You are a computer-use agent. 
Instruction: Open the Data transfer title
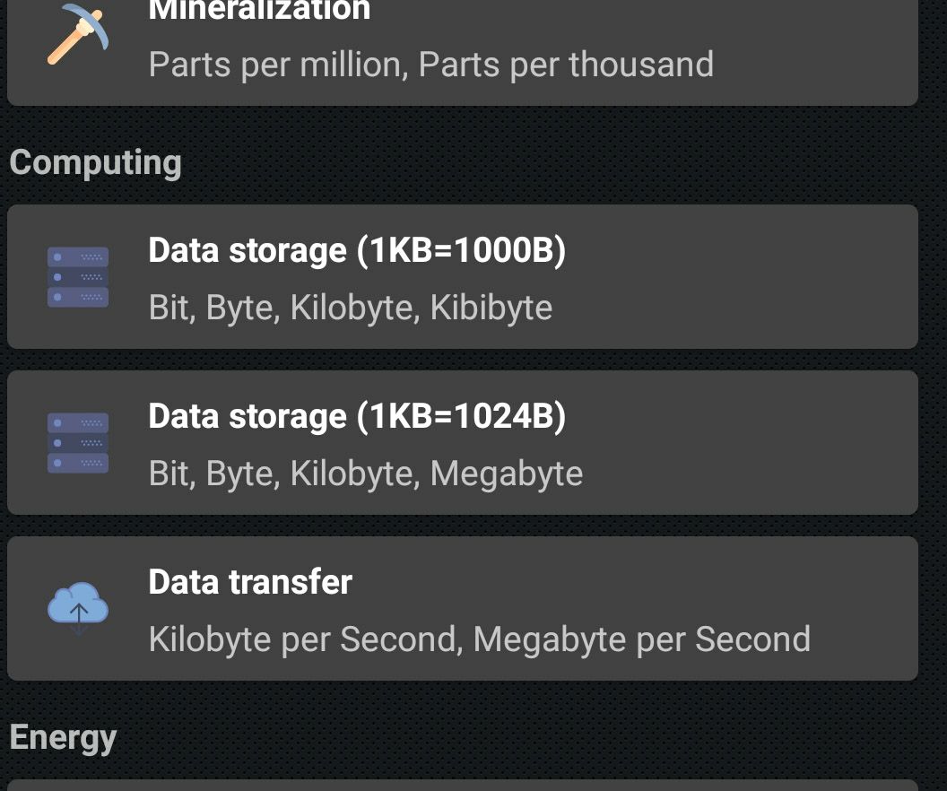point(250,582)
